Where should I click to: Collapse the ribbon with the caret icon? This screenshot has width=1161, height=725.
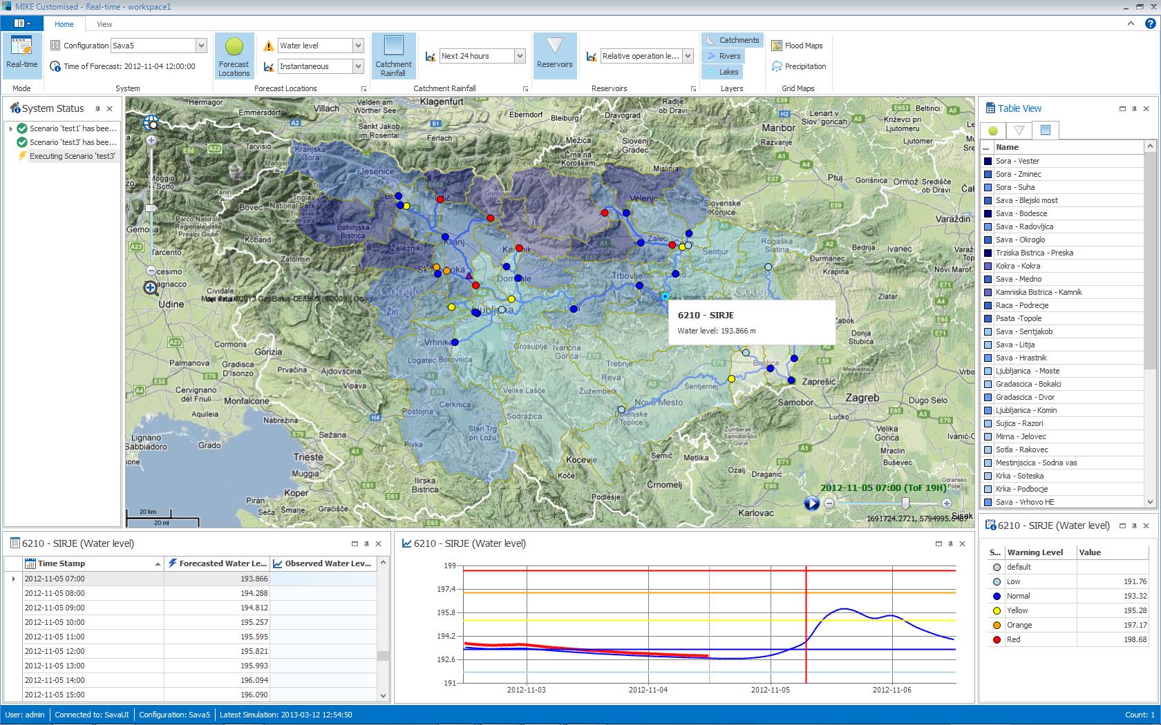pyautogui.click(x=1131, y=23)
